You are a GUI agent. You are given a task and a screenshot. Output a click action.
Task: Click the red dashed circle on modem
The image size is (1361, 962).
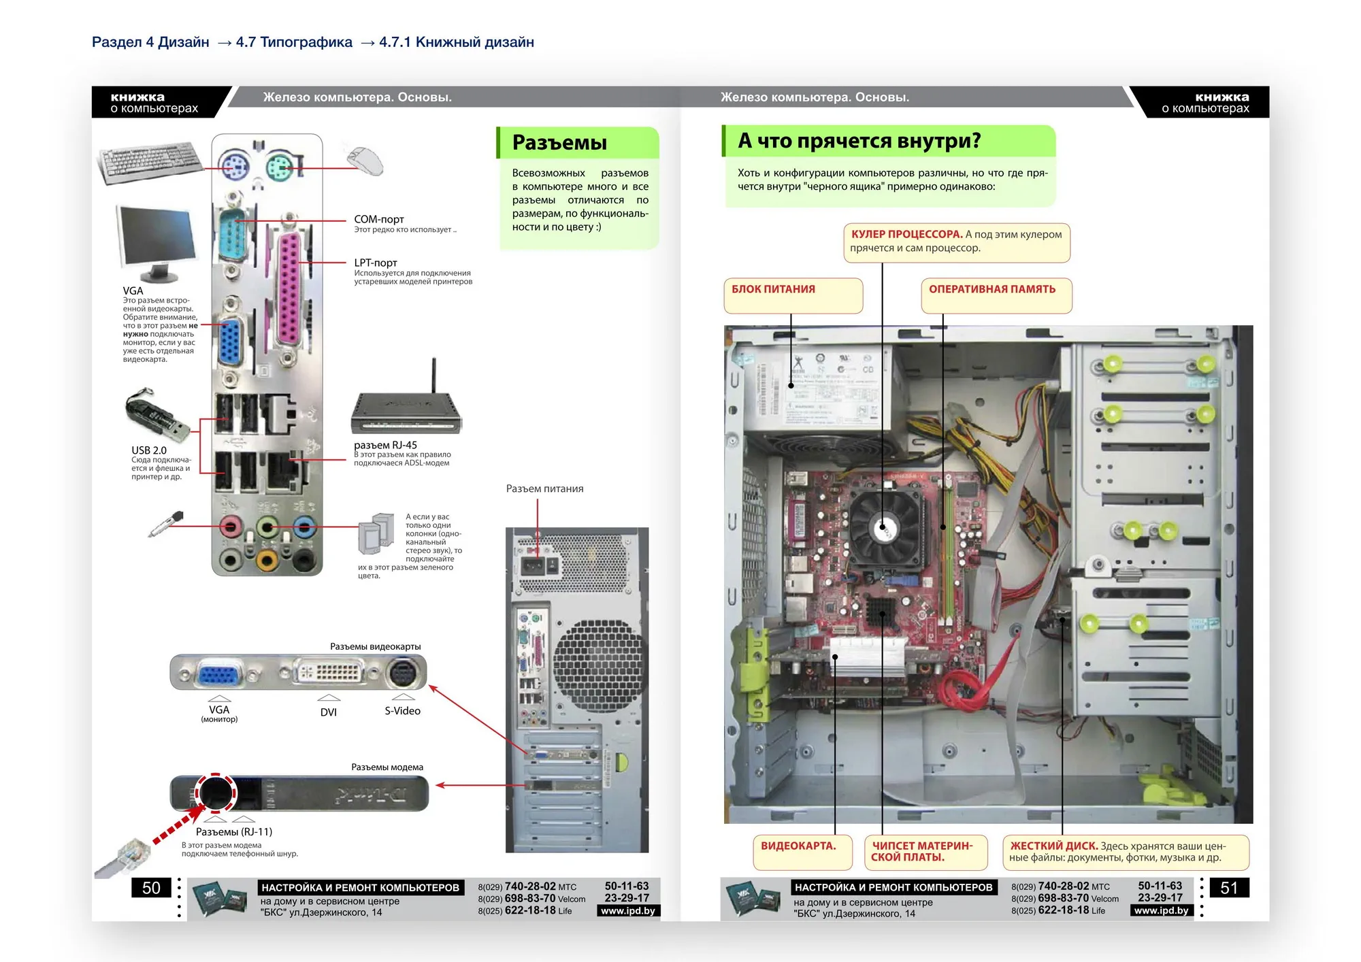click(216, 793)
